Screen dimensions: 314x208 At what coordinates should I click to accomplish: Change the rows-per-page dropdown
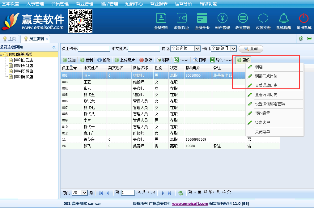click(x=85, y=193)
